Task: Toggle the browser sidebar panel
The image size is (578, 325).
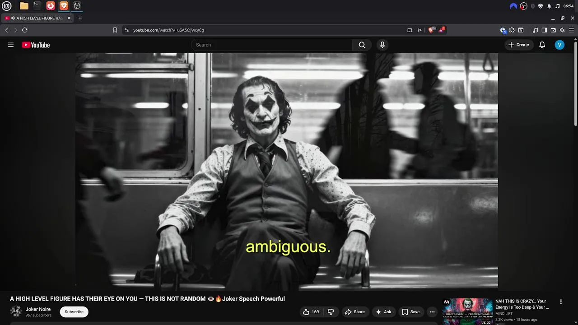Action: 544,30
